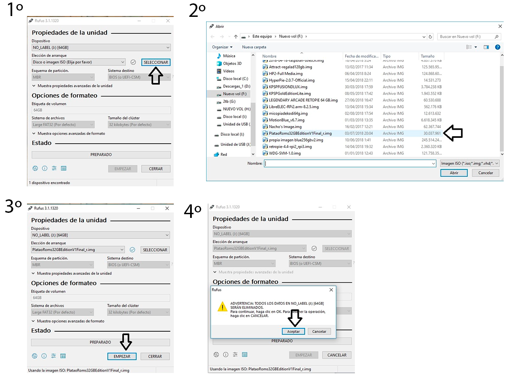The image size is (521, 389).
Task: Click PREPARADO progress bar in step 3 Rufus
Action: tap(100, 342)
